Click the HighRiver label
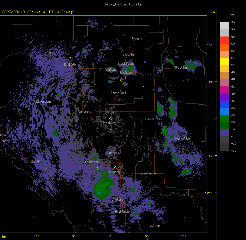Image resolution: width=246 pixels, height=240 pixels. (x=123, y=212)
